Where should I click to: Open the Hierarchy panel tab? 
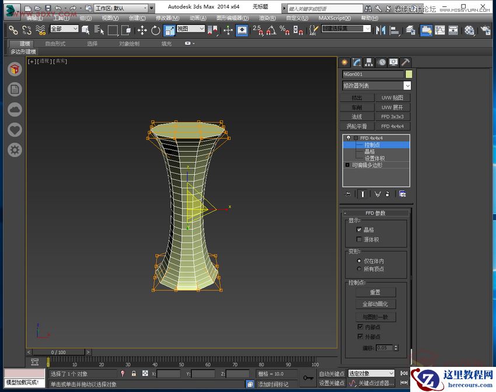pos(369,62)
